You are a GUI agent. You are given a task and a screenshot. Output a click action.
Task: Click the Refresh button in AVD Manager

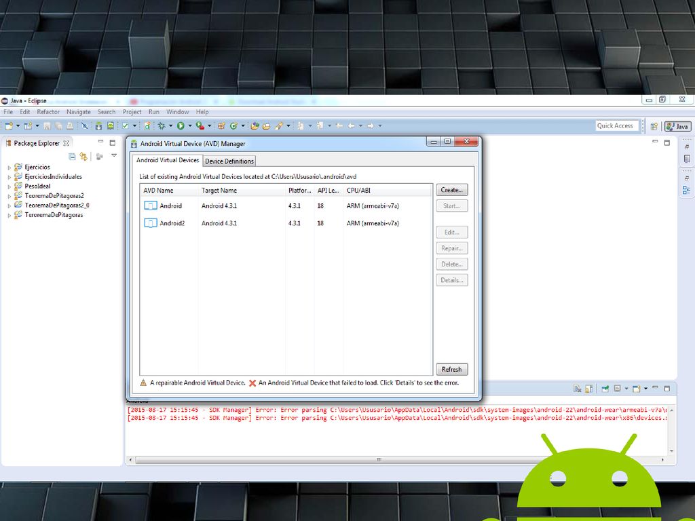point(451,369)
